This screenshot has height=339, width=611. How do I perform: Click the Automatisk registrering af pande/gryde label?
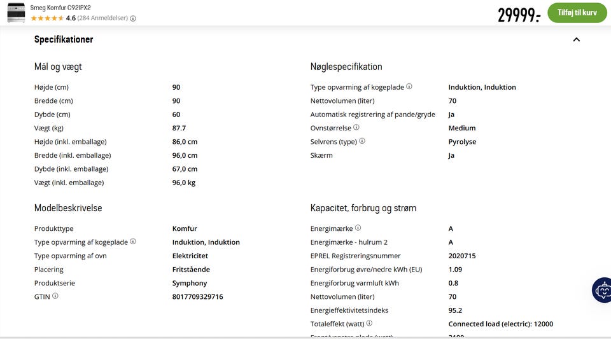(x=372, y=114)
